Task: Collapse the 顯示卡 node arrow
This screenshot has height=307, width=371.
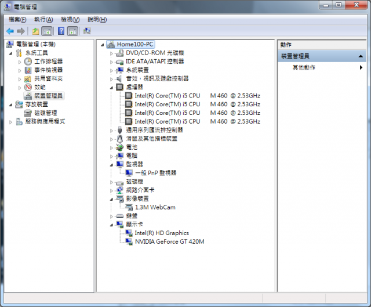Action: click(x=111, y=225)
